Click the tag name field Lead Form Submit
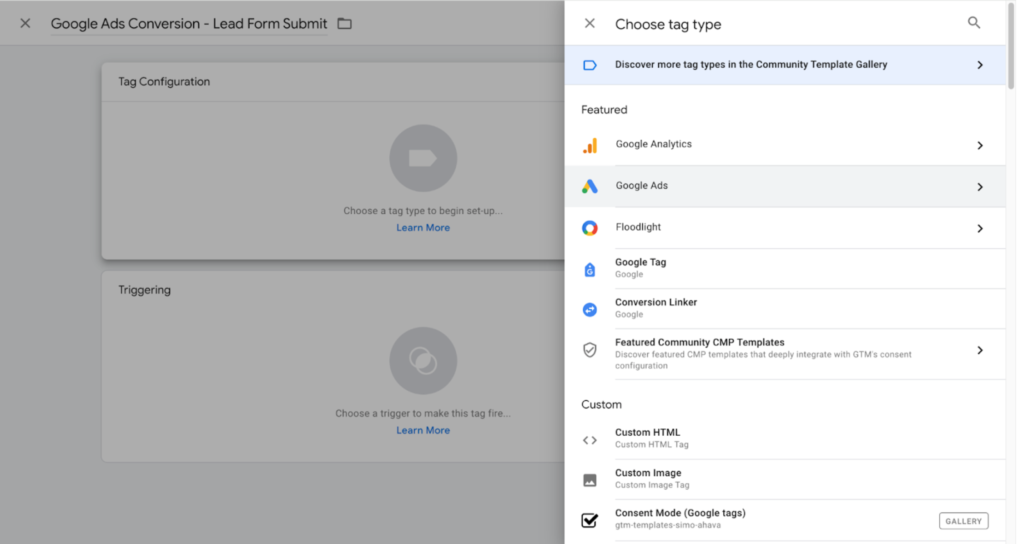The image size is (1018, 544). click(x=189, y=24)
